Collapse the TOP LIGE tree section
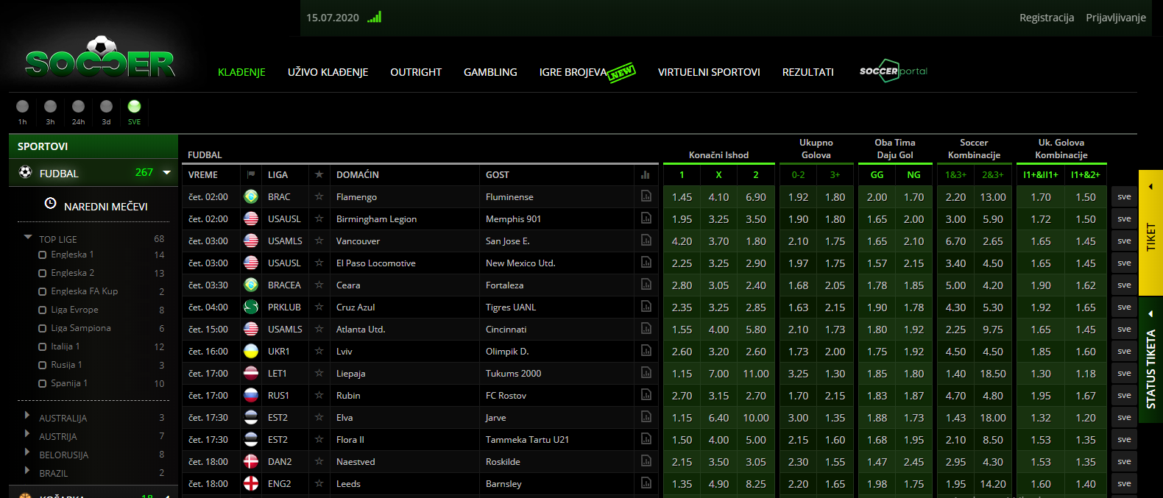Screen dimensions: 1163x498 click(x=28, y=238)
